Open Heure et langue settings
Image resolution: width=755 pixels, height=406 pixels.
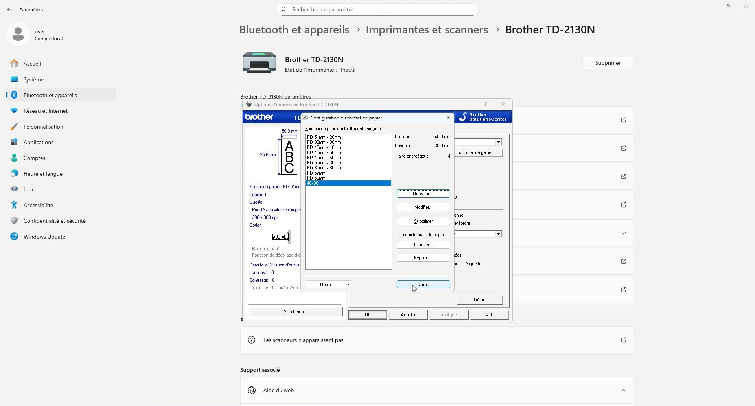coord(61,174)
